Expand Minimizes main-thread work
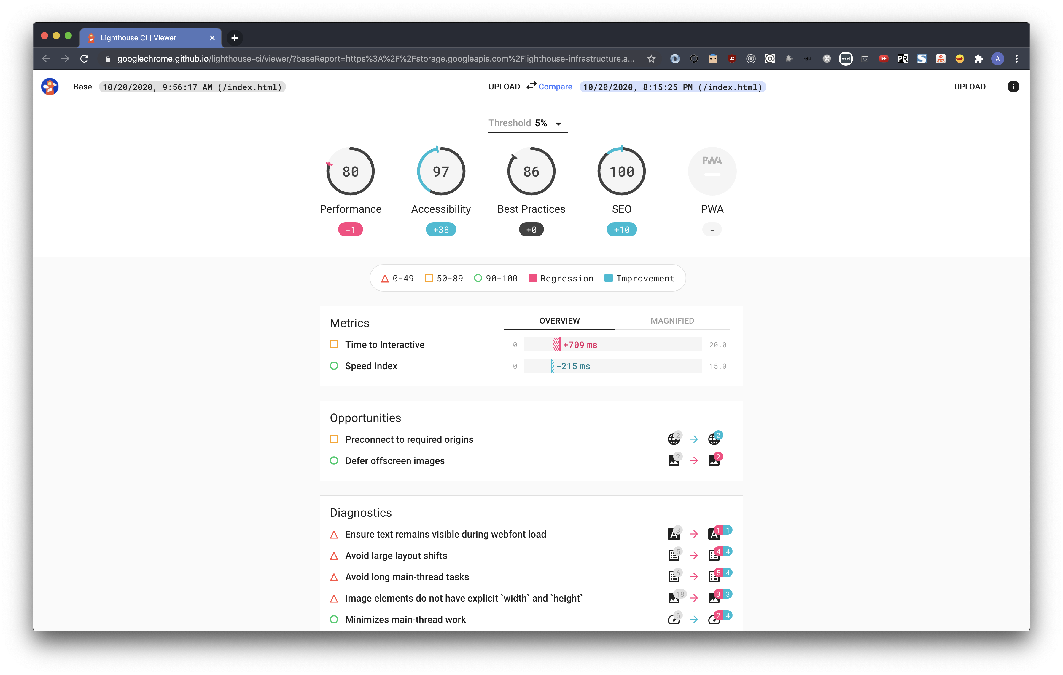The image size is (1063, 675). tap(531, 620)
